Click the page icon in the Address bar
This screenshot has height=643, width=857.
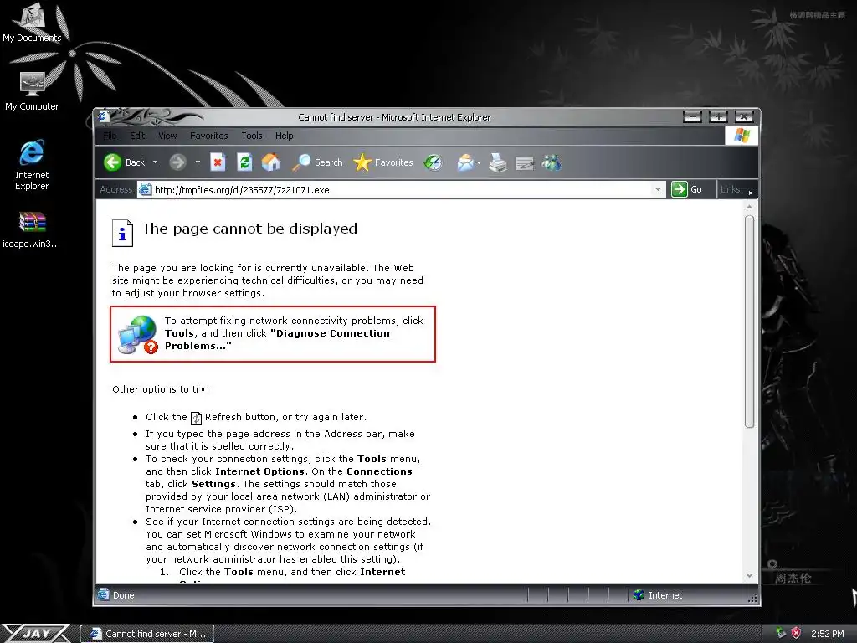[145, 190]
